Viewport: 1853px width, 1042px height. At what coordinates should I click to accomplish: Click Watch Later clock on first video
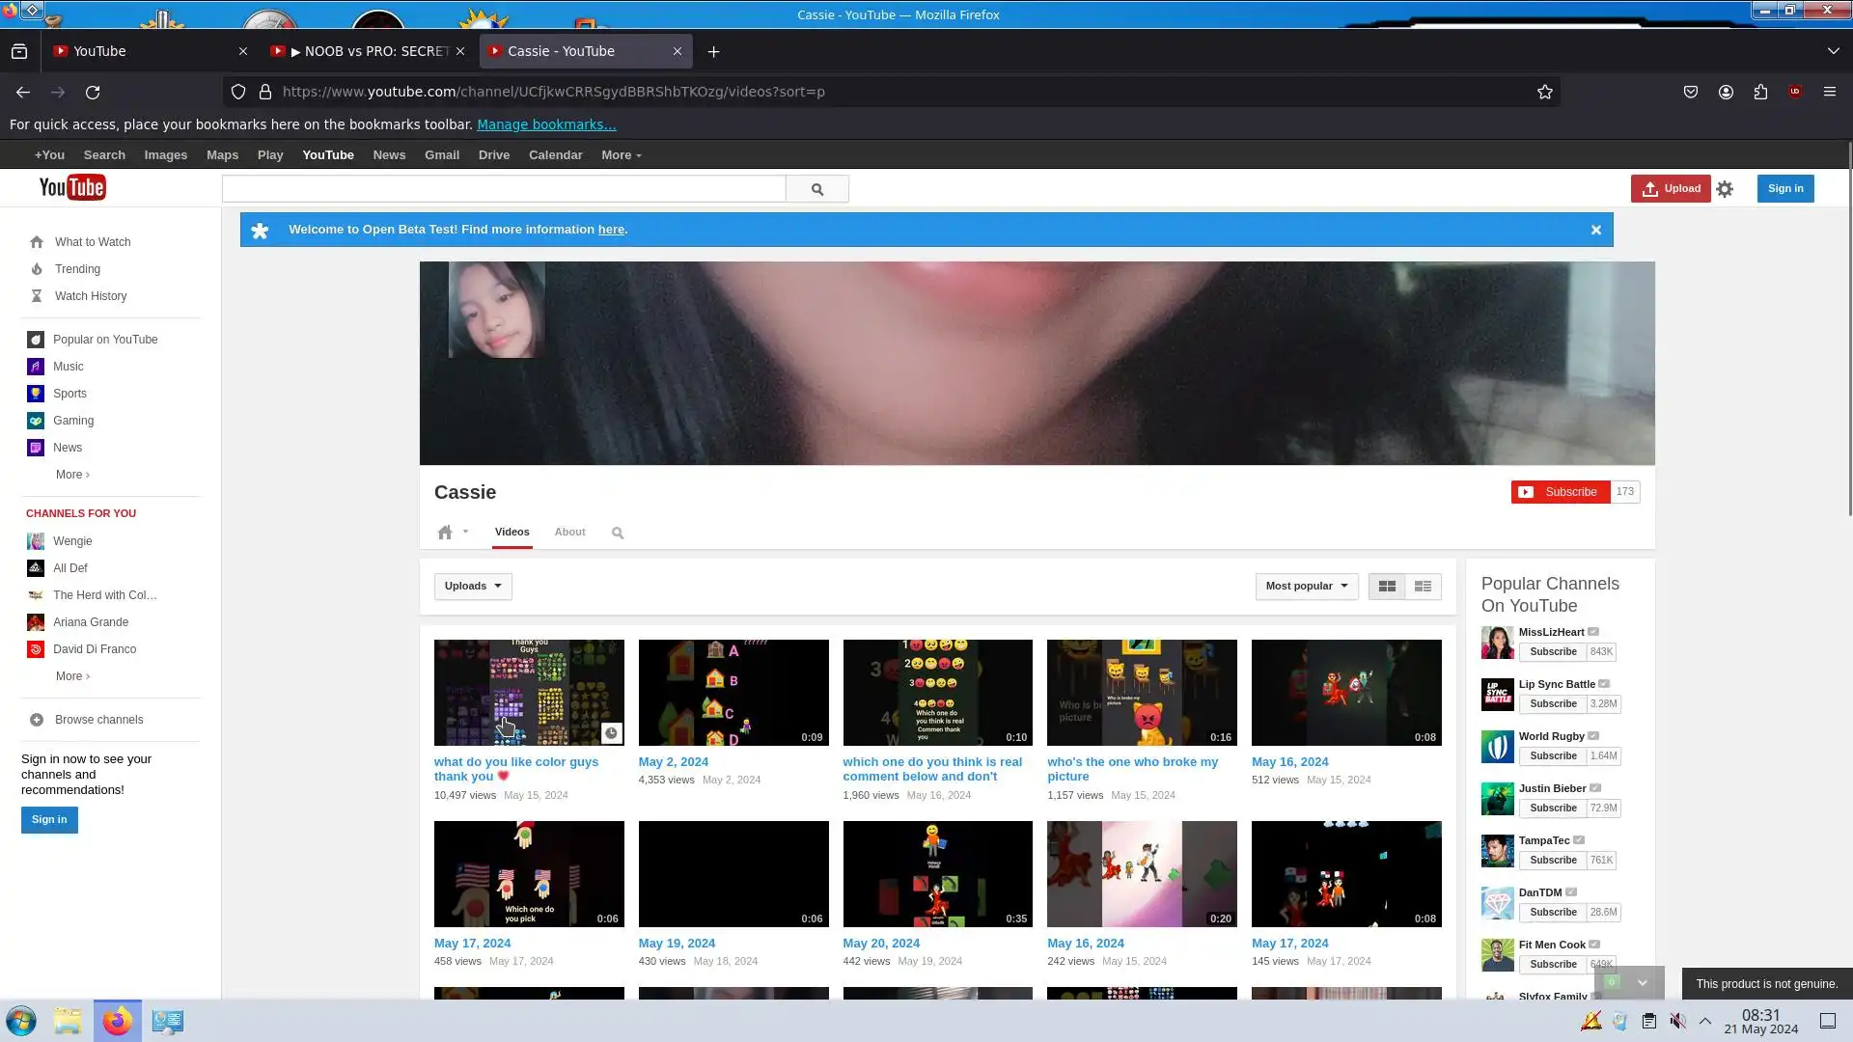pyautogui.click(x=611, y=734)
